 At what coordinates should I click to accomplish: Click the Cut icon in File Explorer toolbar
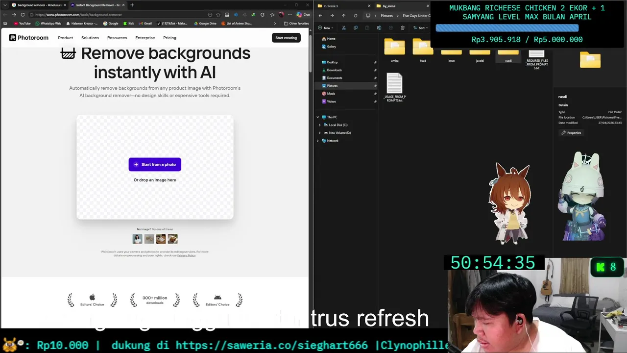tap(343, 27)
